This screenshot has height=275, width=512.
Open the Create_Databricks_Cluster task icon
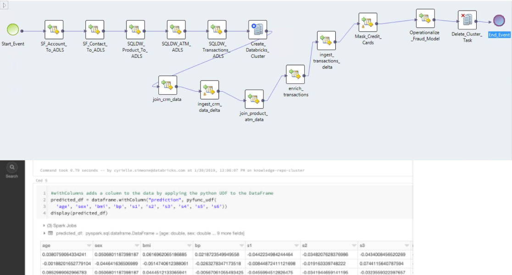pyautogui.click(x=257, y=30)
